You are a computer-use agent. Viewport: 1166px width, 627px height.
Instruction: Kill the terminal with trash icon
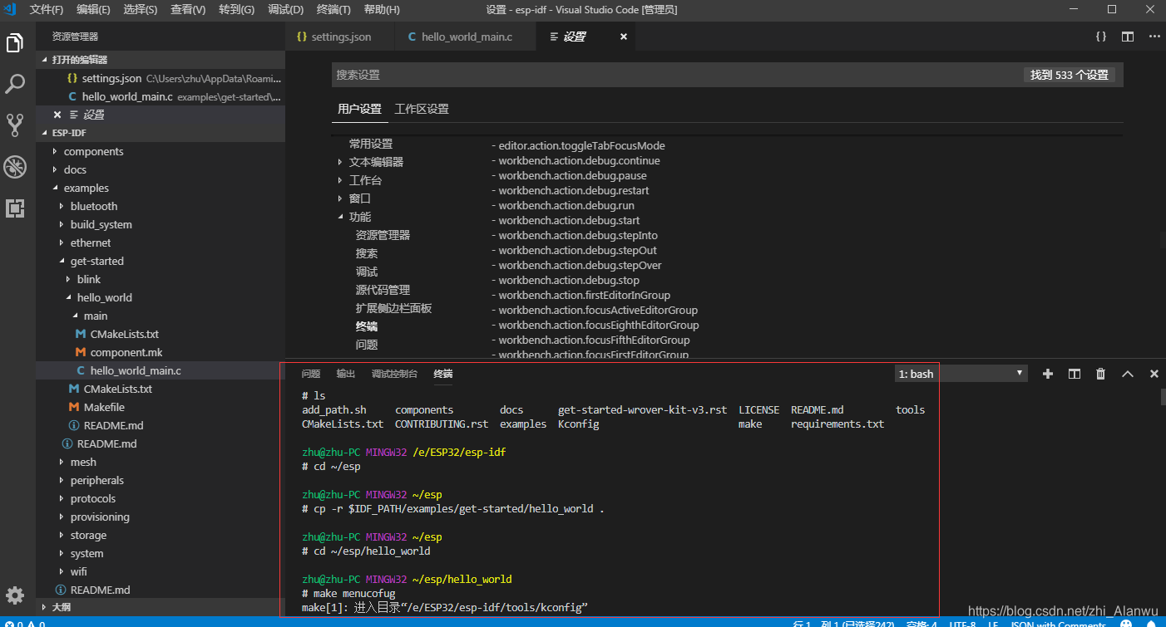click(x=1101, y=374)
